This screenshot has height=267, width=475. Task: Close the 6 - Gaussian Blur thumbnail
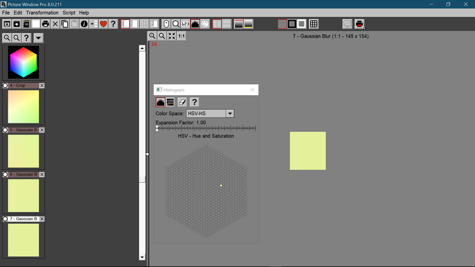pyautogui.click(x=42, y=174)
